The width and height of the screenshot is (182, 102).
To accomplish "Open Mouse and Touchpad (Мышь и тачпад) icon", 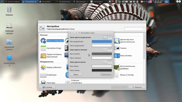I will [117, 75].
